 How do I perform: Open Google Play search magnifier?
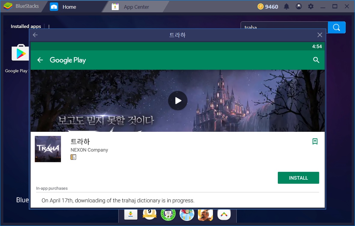point(316,60)
